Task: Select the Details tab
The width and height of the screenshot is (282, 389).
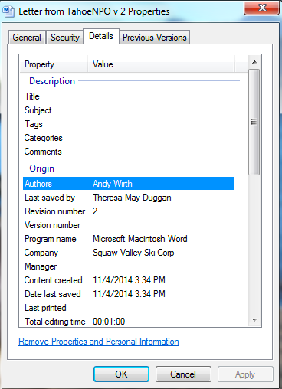Action: [x=101, y=36]
